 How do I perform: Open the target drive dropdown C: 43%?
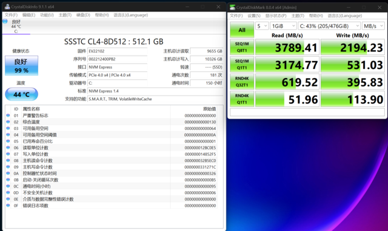click(x=329, y=26)
